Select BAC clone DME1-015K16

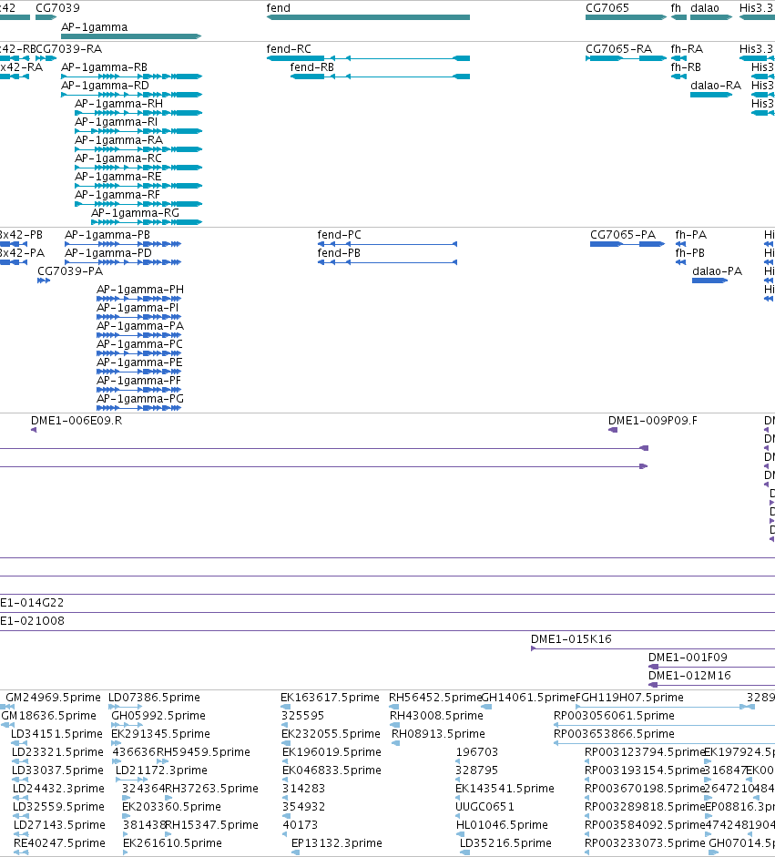(x=653, y=648)
